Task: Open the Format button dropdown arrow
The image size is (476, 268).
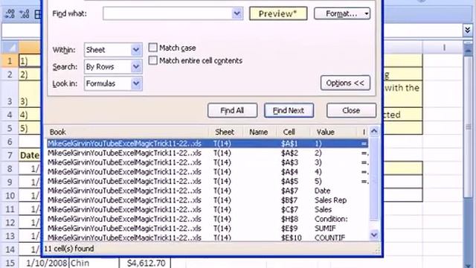Action: click(x=367, y=13)
